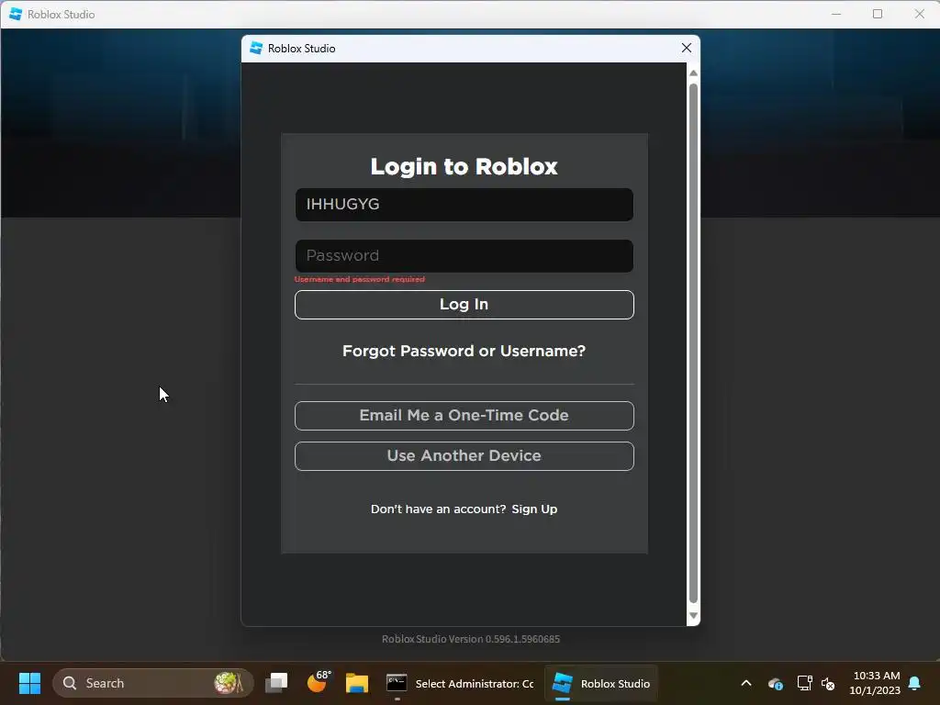
Task: Click the OneDrive cloud tray icon
Action: [x=775, y=683]
